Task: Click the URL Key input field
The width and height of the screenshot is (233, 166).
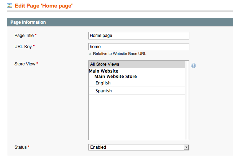Action: (x=139, y=47)
